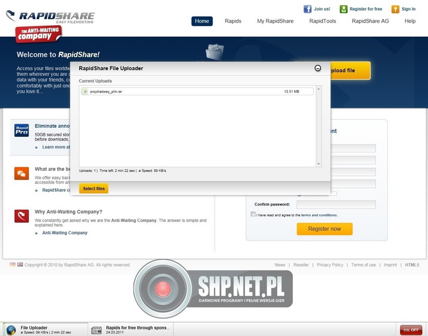
Task: Toggle the SSL OFF switch
Action: [x=411, y=330]
